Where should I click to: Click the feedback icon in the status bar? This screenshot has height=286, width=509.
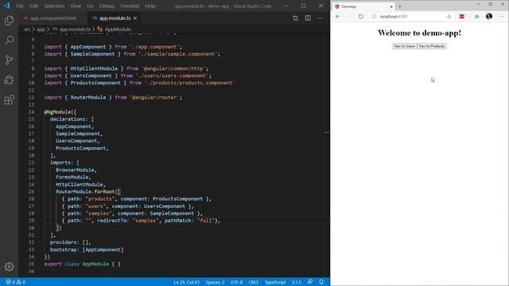(310, 282)
